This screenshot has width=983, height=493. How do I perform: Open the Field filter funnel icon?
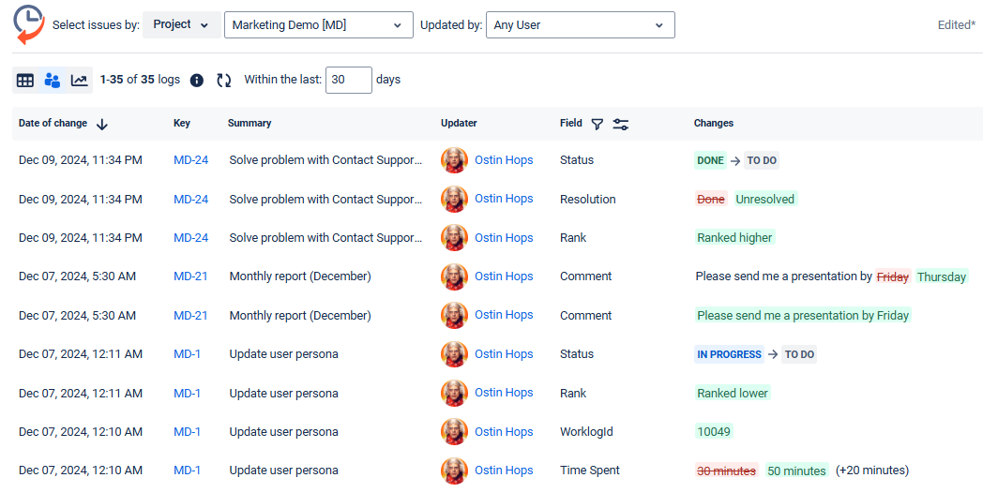coord(597,124)
